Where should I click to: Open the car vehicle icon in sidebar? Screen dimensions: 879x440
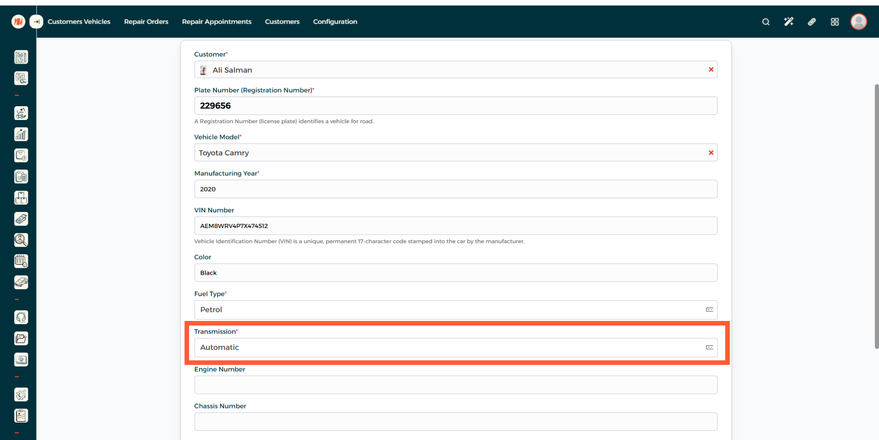pos(21,282)
